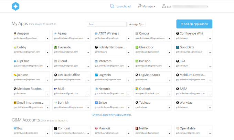Open the Evernote app icon

pos(55,47)
